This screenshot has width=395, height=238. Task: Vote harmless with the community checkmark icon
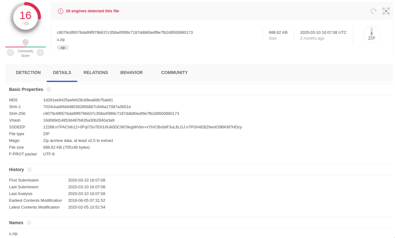[x=40, y=53]
